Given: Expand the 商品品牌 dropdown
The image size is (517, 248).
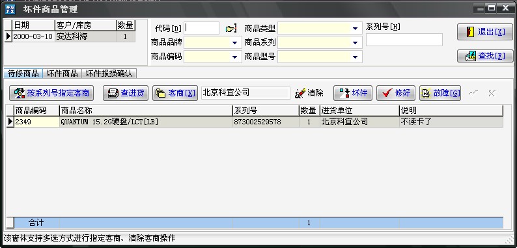Looking at the screenshot, I should (x=235, y=43).
